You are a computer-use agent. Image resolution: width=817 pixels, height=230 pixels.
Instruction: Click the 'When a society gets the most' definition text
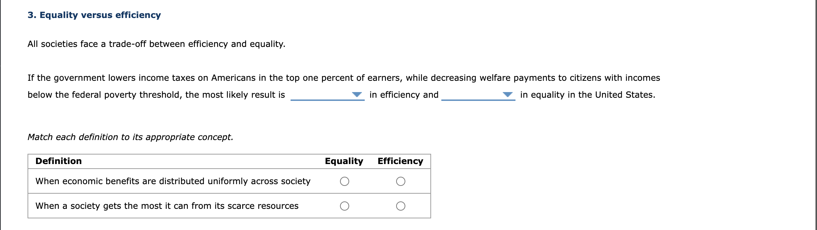tap(167, 206)
